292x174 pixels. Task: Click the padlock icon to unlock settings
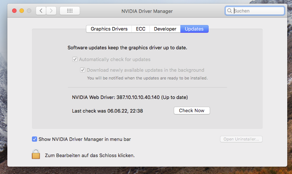[36, 155]
